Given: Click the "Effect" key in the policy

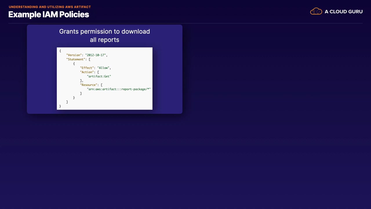Looking at the screenshot, I should point(87,68).
